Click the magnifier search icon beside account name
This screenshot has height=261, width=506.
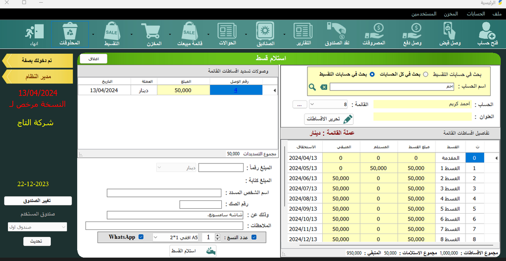coord(312,87)
